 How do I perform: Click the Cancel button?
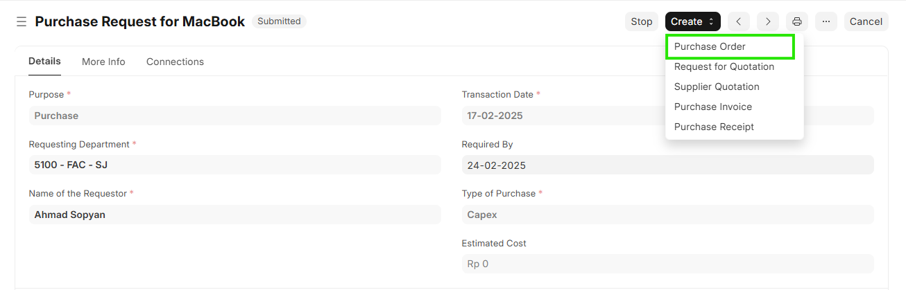[x=866, y=21]
